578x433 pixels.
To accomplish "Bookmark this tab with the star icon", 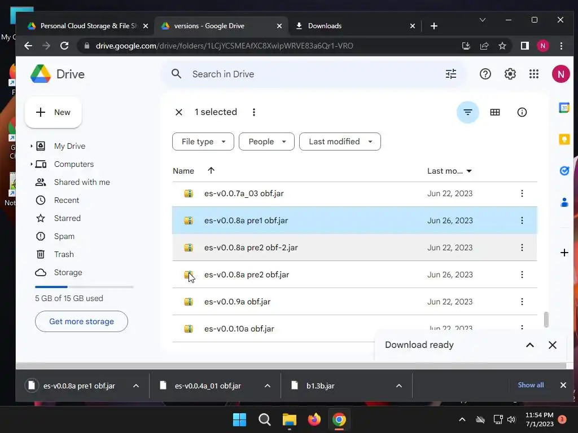I will click(x=502, y=46).
